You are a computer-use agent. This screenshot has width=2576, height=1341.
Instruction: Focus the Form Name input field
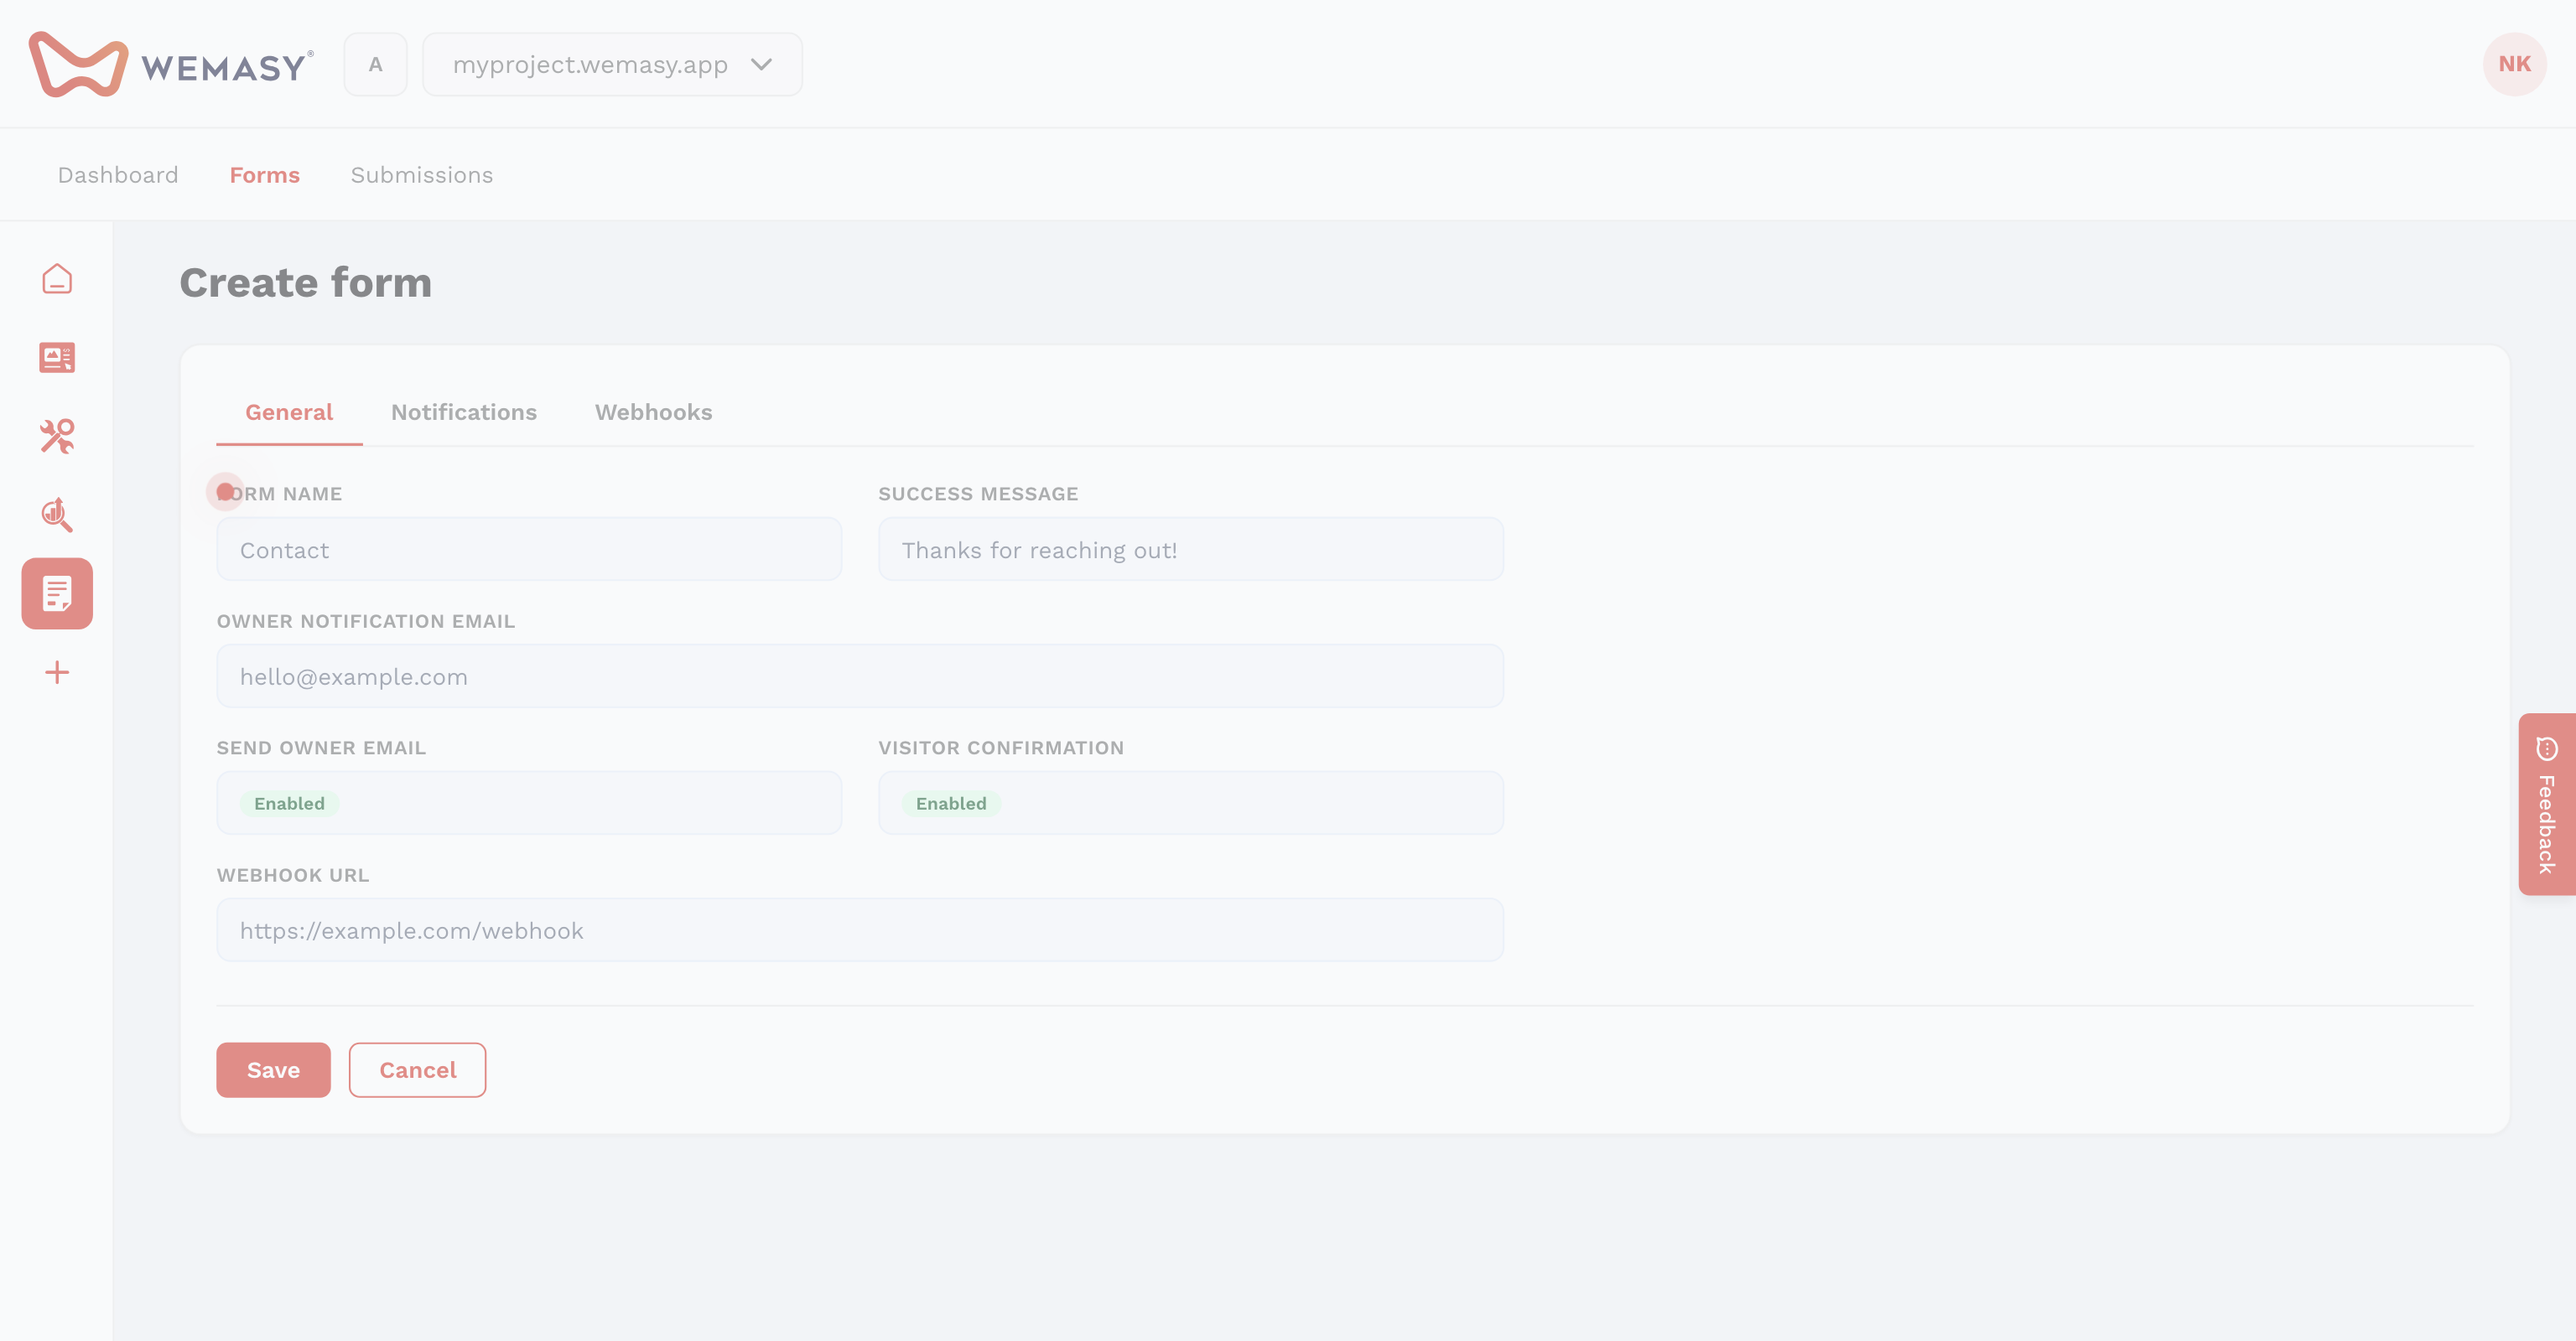[x=529, y=550]
